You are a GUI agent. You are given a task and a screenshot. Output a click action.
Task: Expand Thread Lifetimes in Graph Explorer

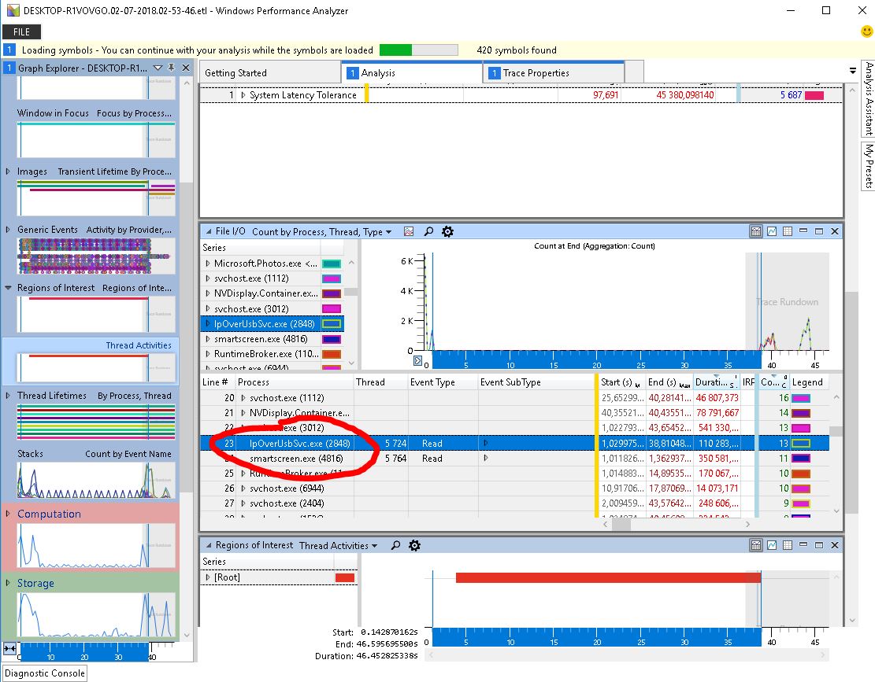click(x=8, y=395)
